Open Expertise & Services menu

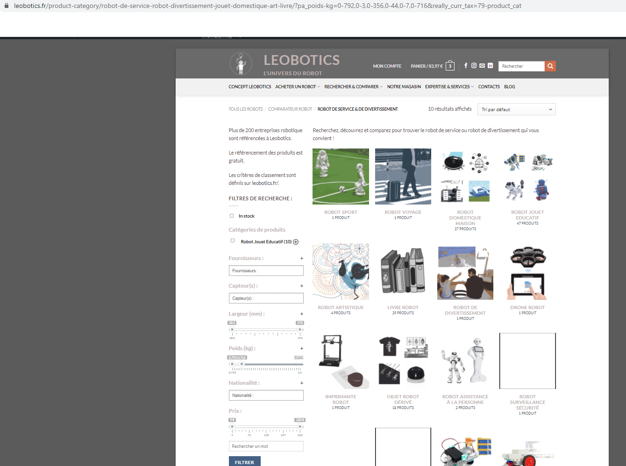click(x=449, y=87)
